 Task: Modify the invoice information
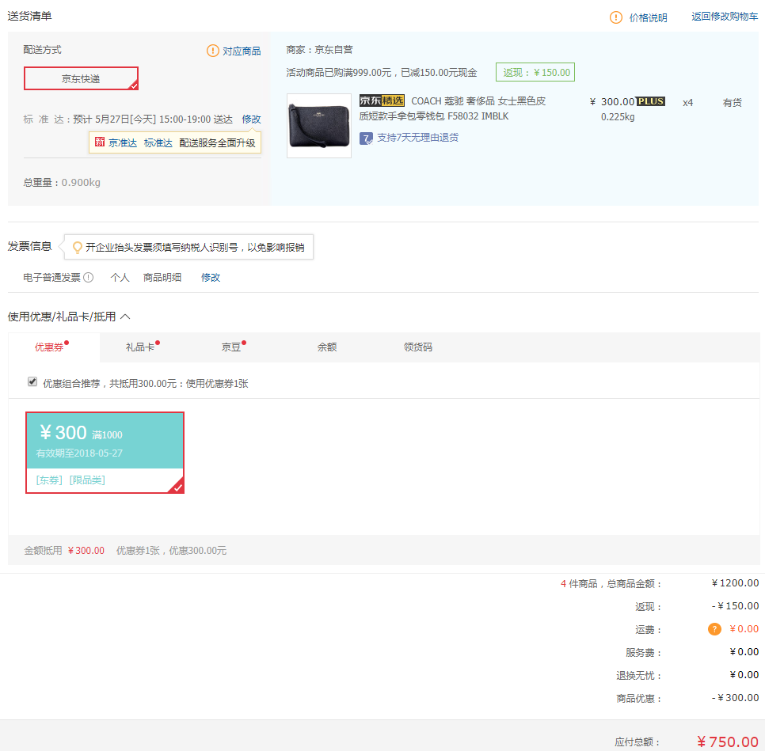point(211,278)
